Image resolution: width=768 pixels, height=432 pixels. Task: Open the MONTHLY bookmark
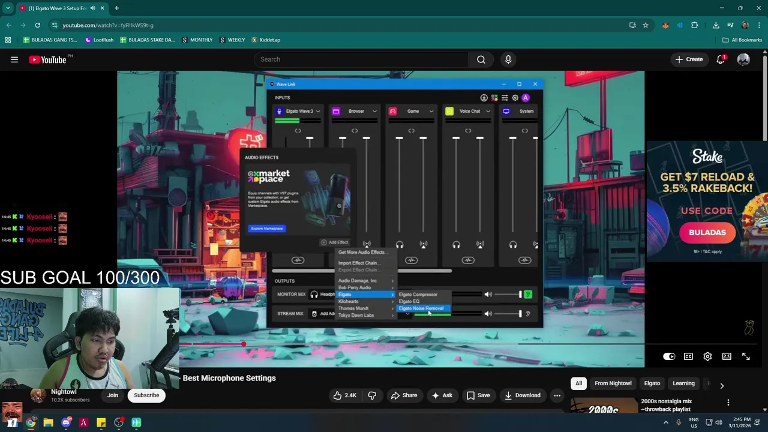(x=197, y=40)
